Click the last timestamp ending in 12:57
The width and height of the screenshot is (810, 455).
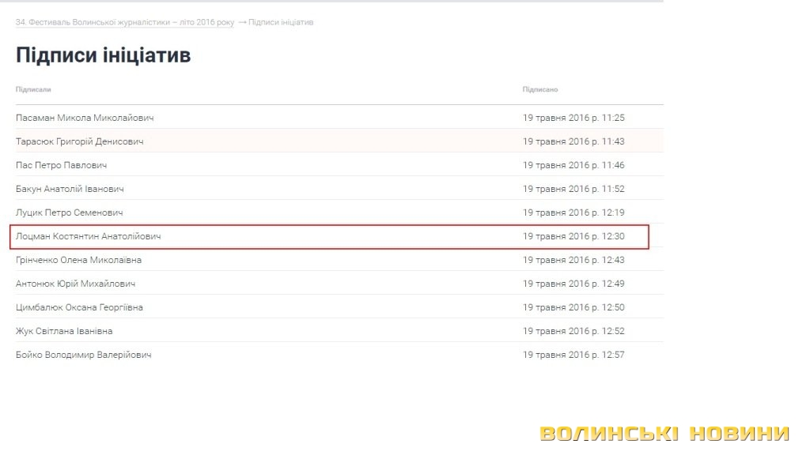[573, 355]
